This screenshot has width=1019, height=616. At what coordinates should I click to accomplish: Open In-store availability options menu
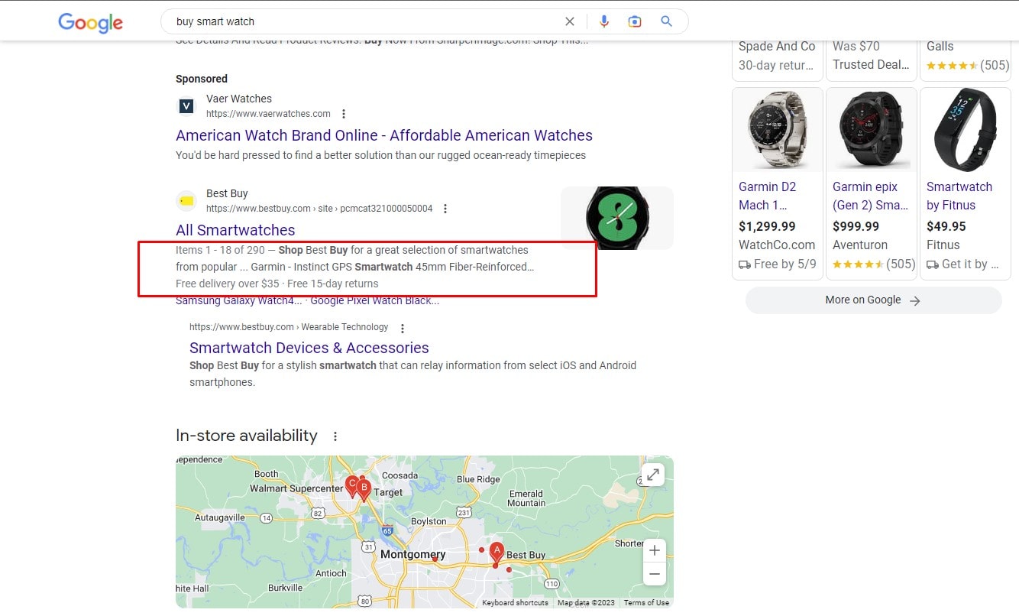point(335,436)
